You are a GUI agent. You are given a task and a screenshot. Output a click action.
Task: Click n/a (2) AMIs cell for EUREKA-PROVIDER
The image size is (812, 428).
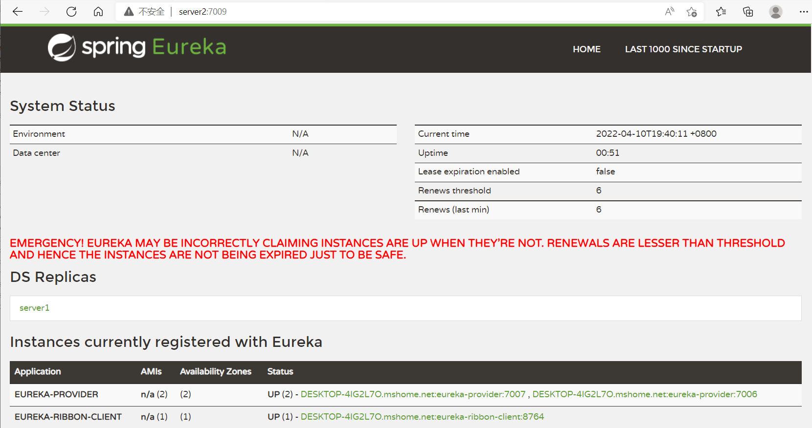pos(154,394)
